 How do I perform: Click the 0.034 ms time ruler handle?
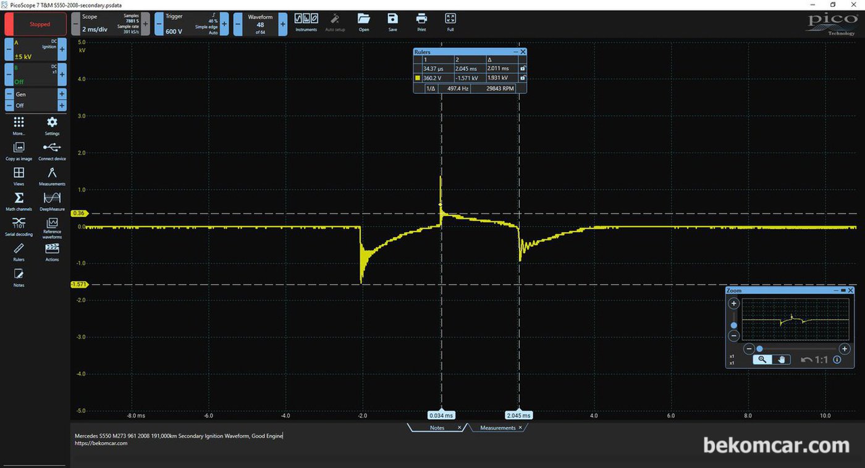[x=441, y=416]
